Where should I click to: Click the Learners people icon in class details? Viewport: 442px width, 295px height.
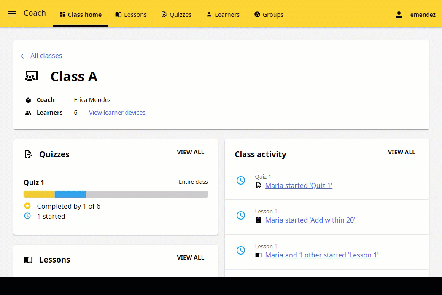click(x=28, y=113)
